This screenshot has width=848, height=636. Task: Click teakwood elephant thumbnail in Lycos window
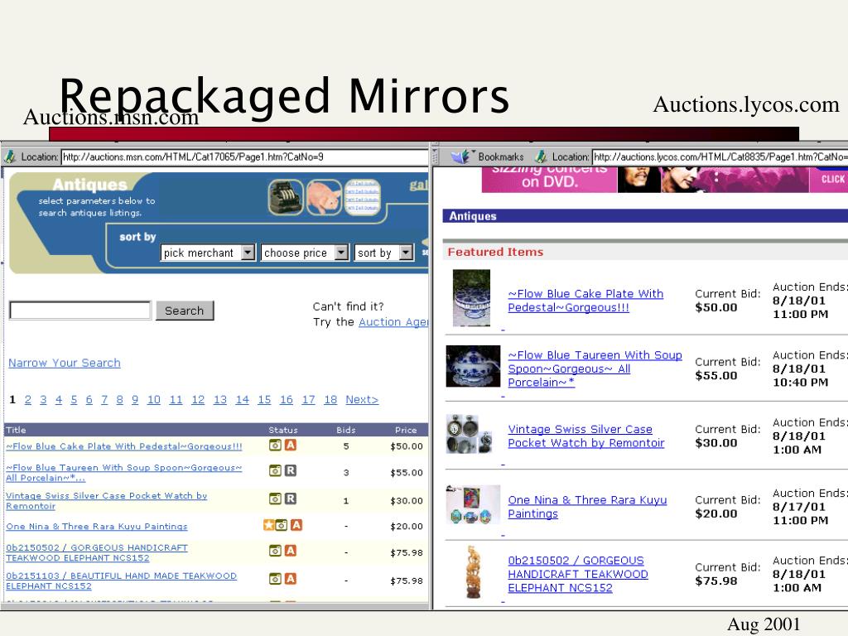[x=474, y=571]
